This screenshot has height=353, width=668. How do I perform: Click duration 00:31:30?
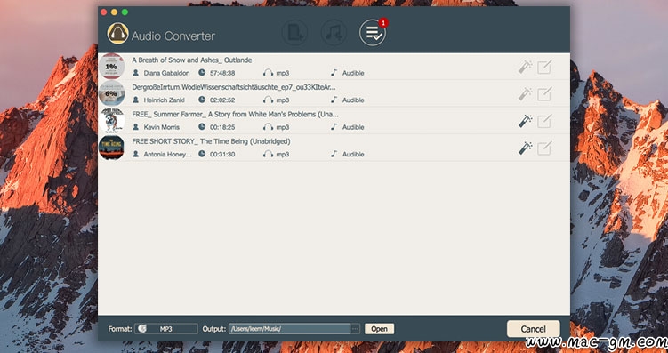pyautogui.click(x=222, y=154)
